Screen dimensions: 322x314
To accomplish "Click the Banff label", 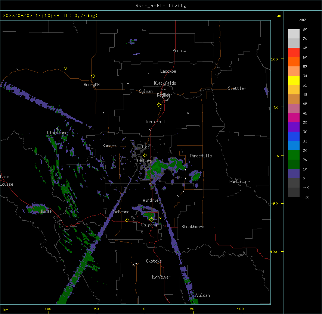I will (46, 211).
